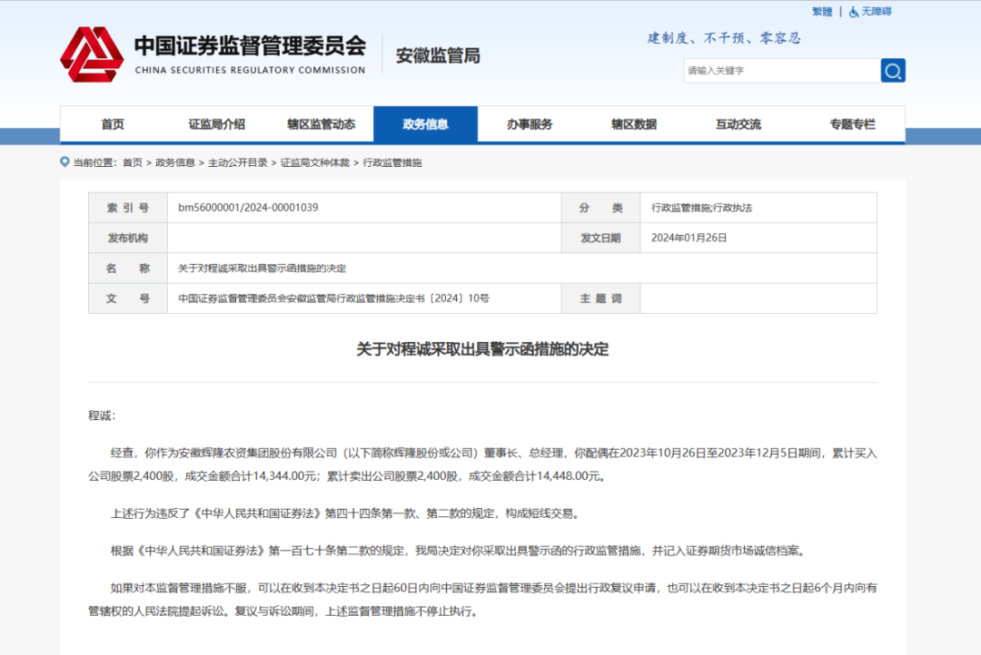Click the slogan 建制度、不干预、零容忍
This screenshot has height=655, width=981.
(x=724, y=38)
